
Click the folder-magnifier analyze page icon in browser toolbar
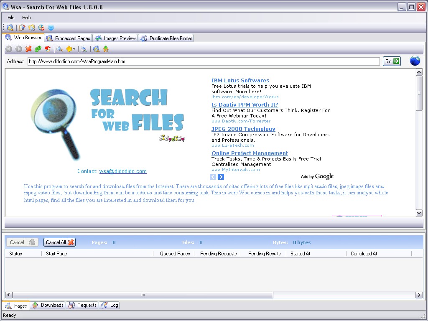tap(96, 49)
